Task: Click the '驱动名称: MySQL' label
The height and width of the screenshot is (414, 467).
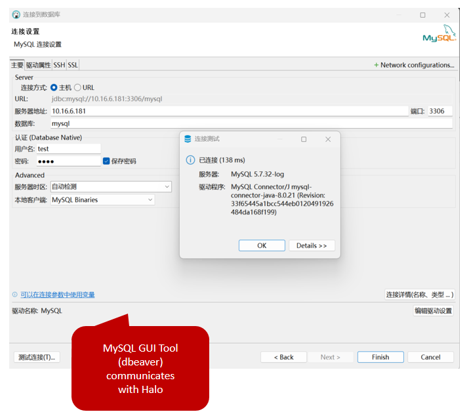Action: [x=37, y=311]
